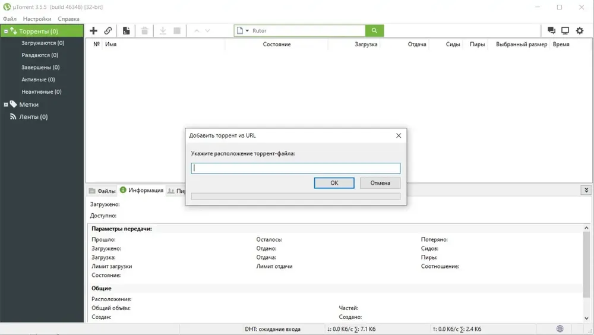
Task: Click the Remote monitor icon in toolbar
Action: point(565,31)
